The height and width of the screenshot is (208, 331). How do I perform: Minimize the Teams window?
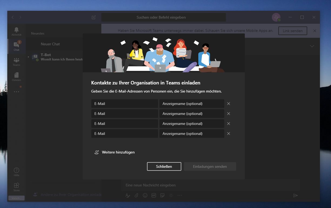[x=290, y=17]
